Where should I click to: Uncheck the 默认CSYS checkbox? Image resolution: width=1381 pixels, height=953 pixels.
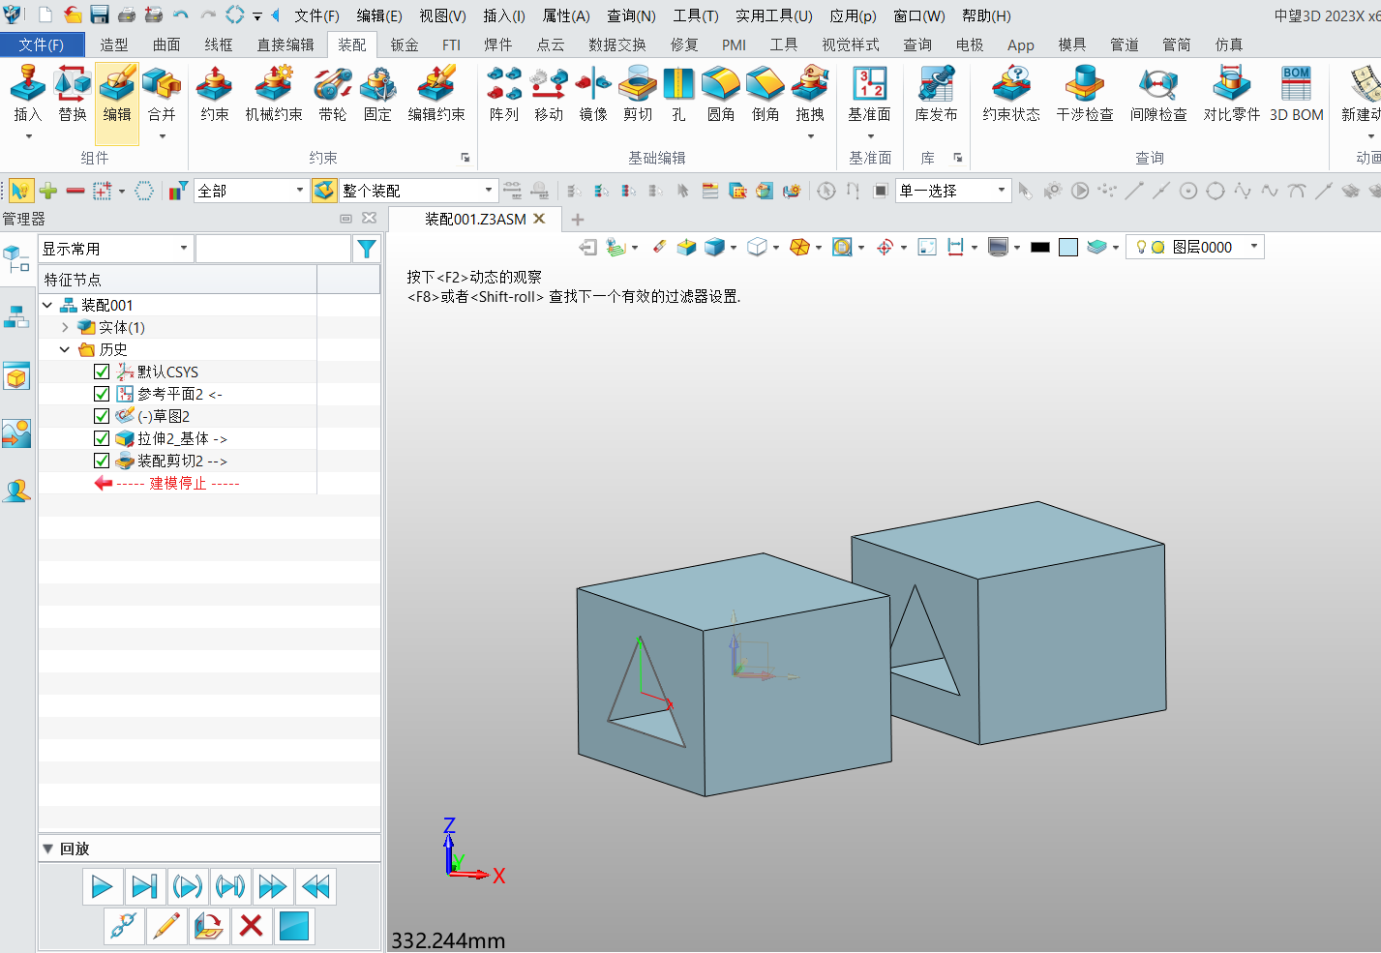coord(102,372)
